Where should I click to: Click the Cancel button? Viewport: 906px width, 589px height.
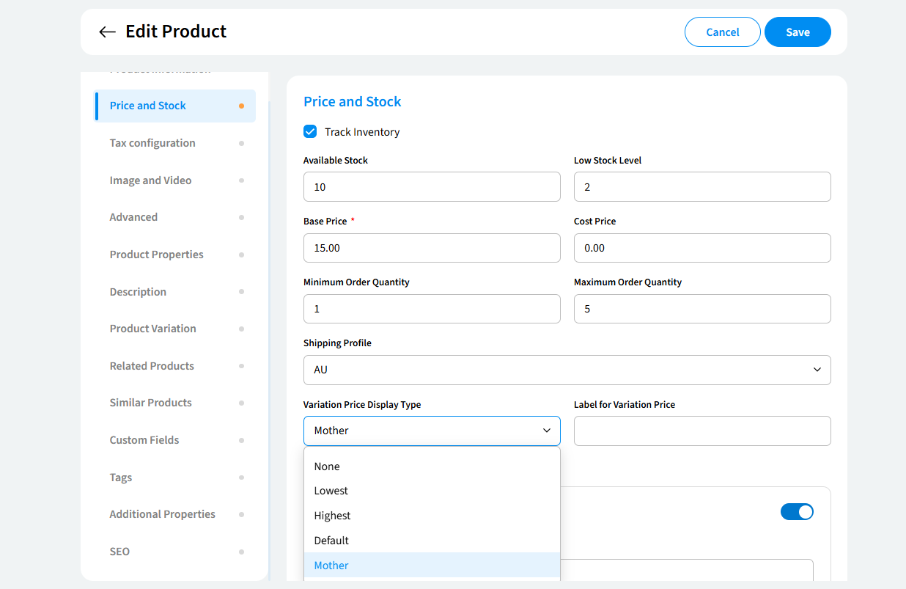[722, 32]
